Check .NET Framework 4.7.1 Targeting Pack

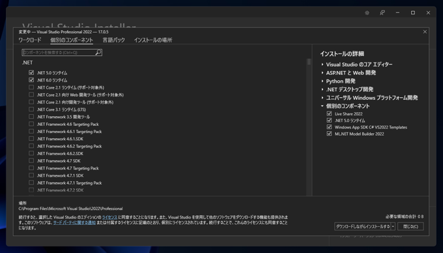click(x=31, y=183)
